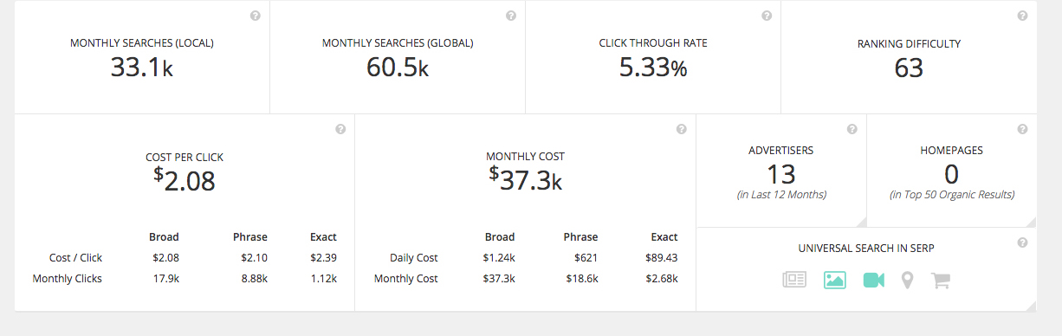This screenshot has height=336, width=1062.
Task: Click the video results camera icon
Action: coord(873,281)
